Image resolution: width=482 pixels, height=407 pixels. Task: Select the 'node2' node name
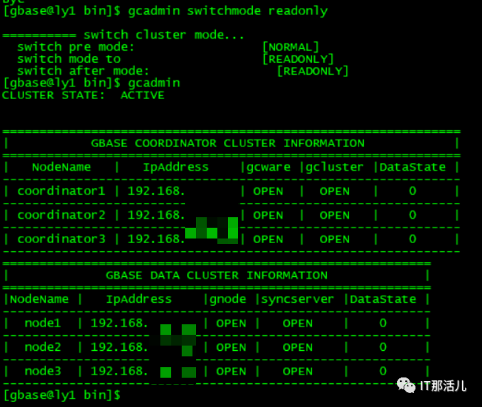(x=43, y=348)
